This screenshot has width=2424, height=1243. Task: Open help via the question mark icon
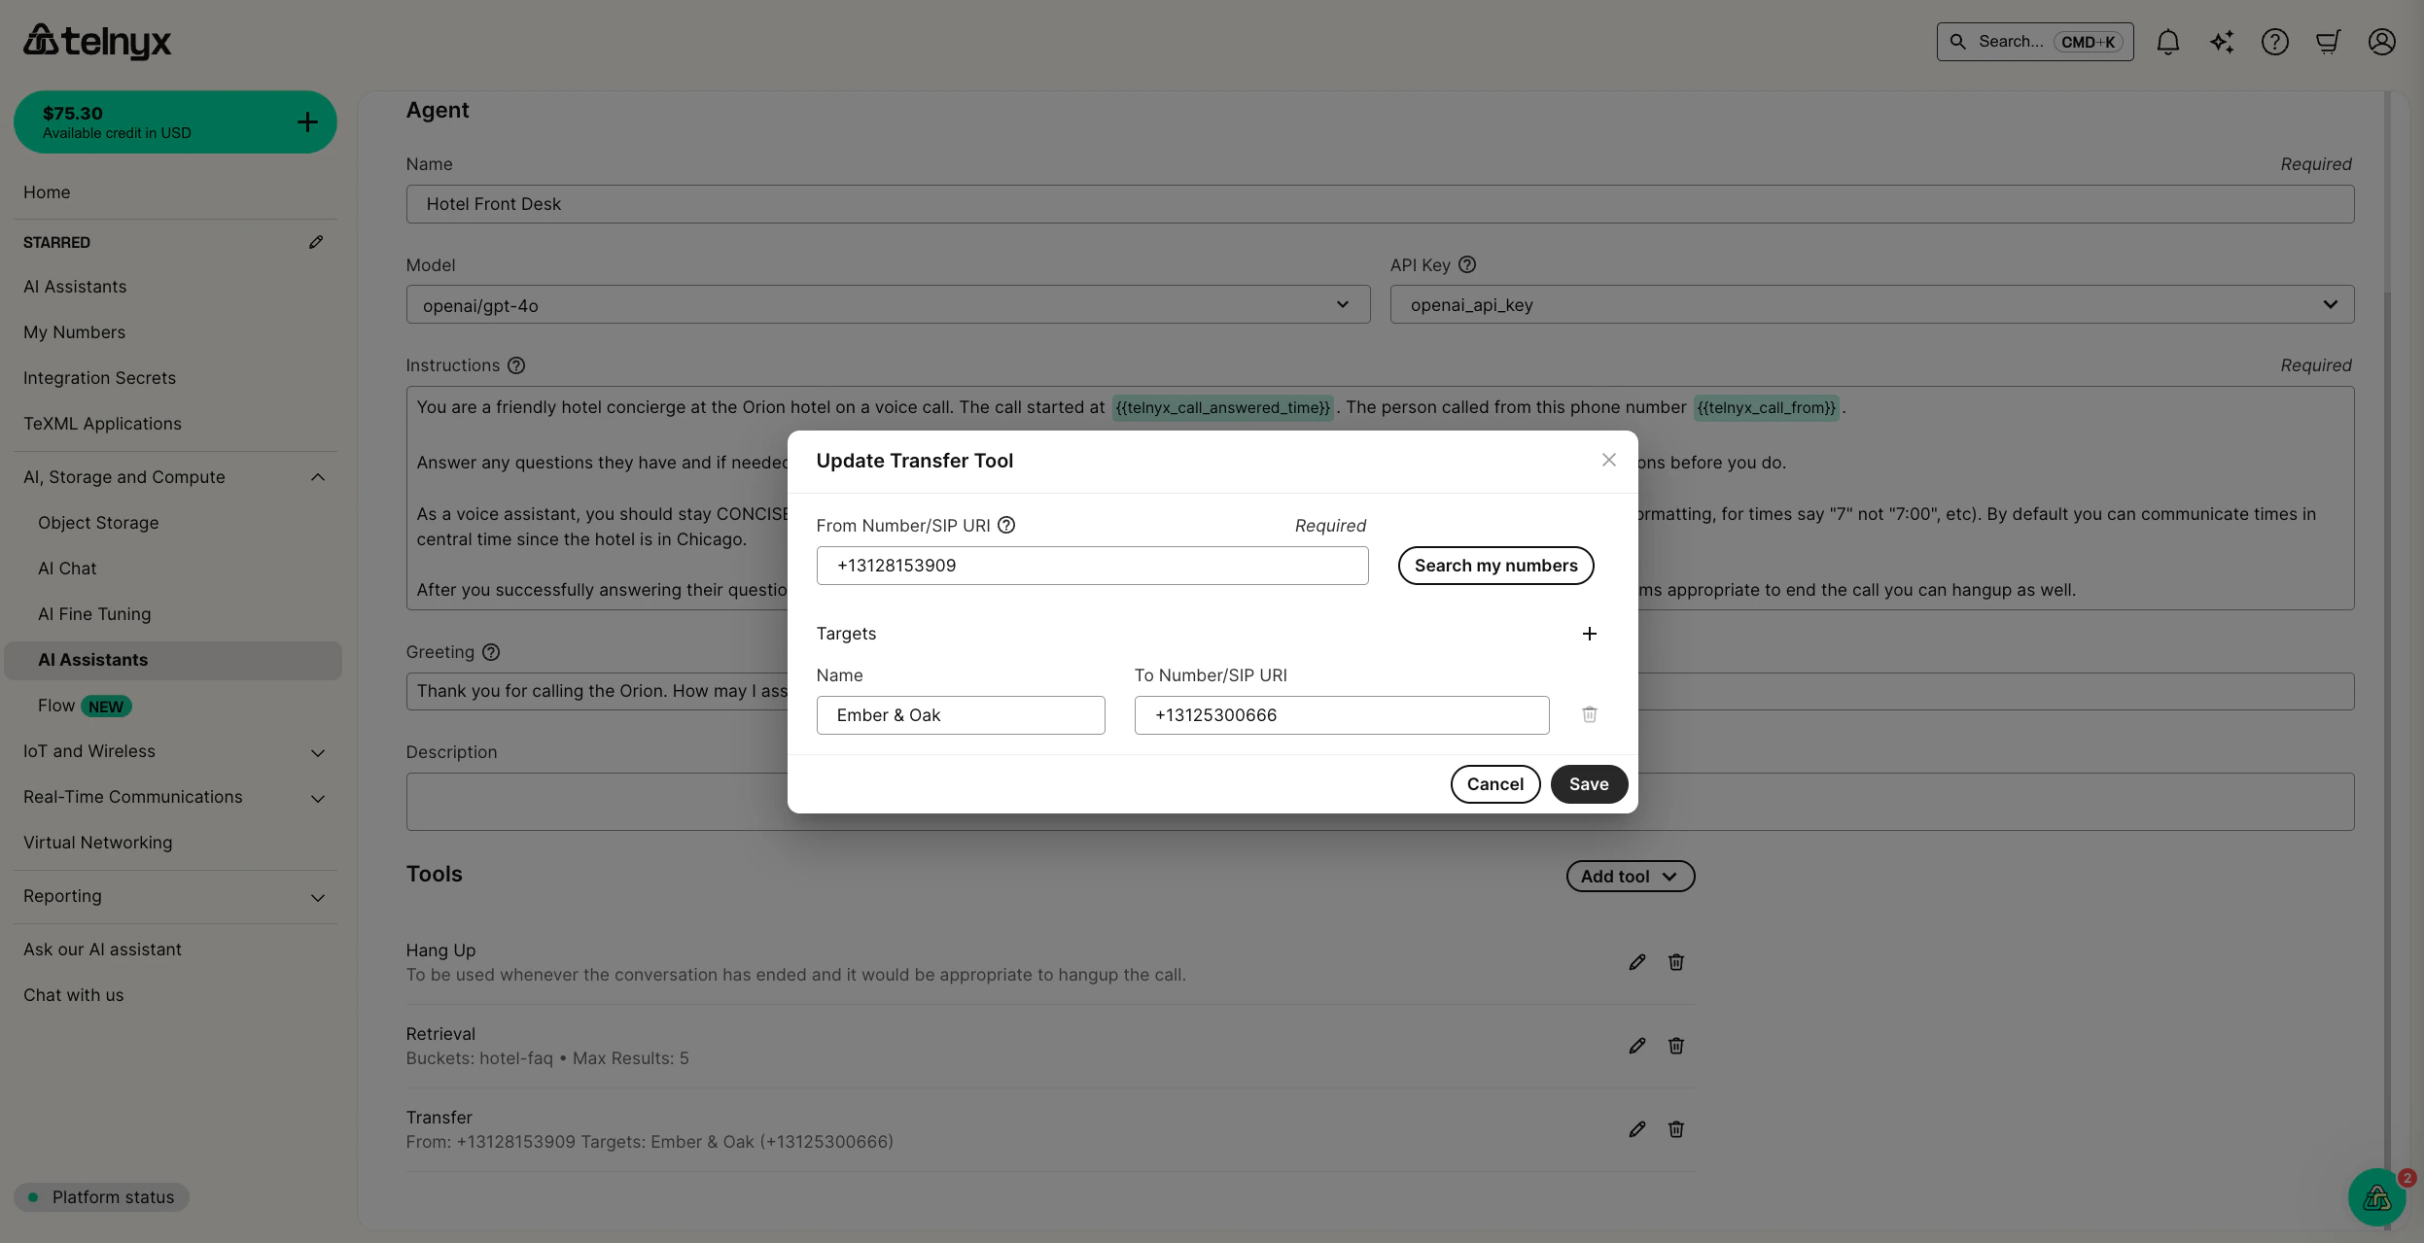coord(2274,42)
